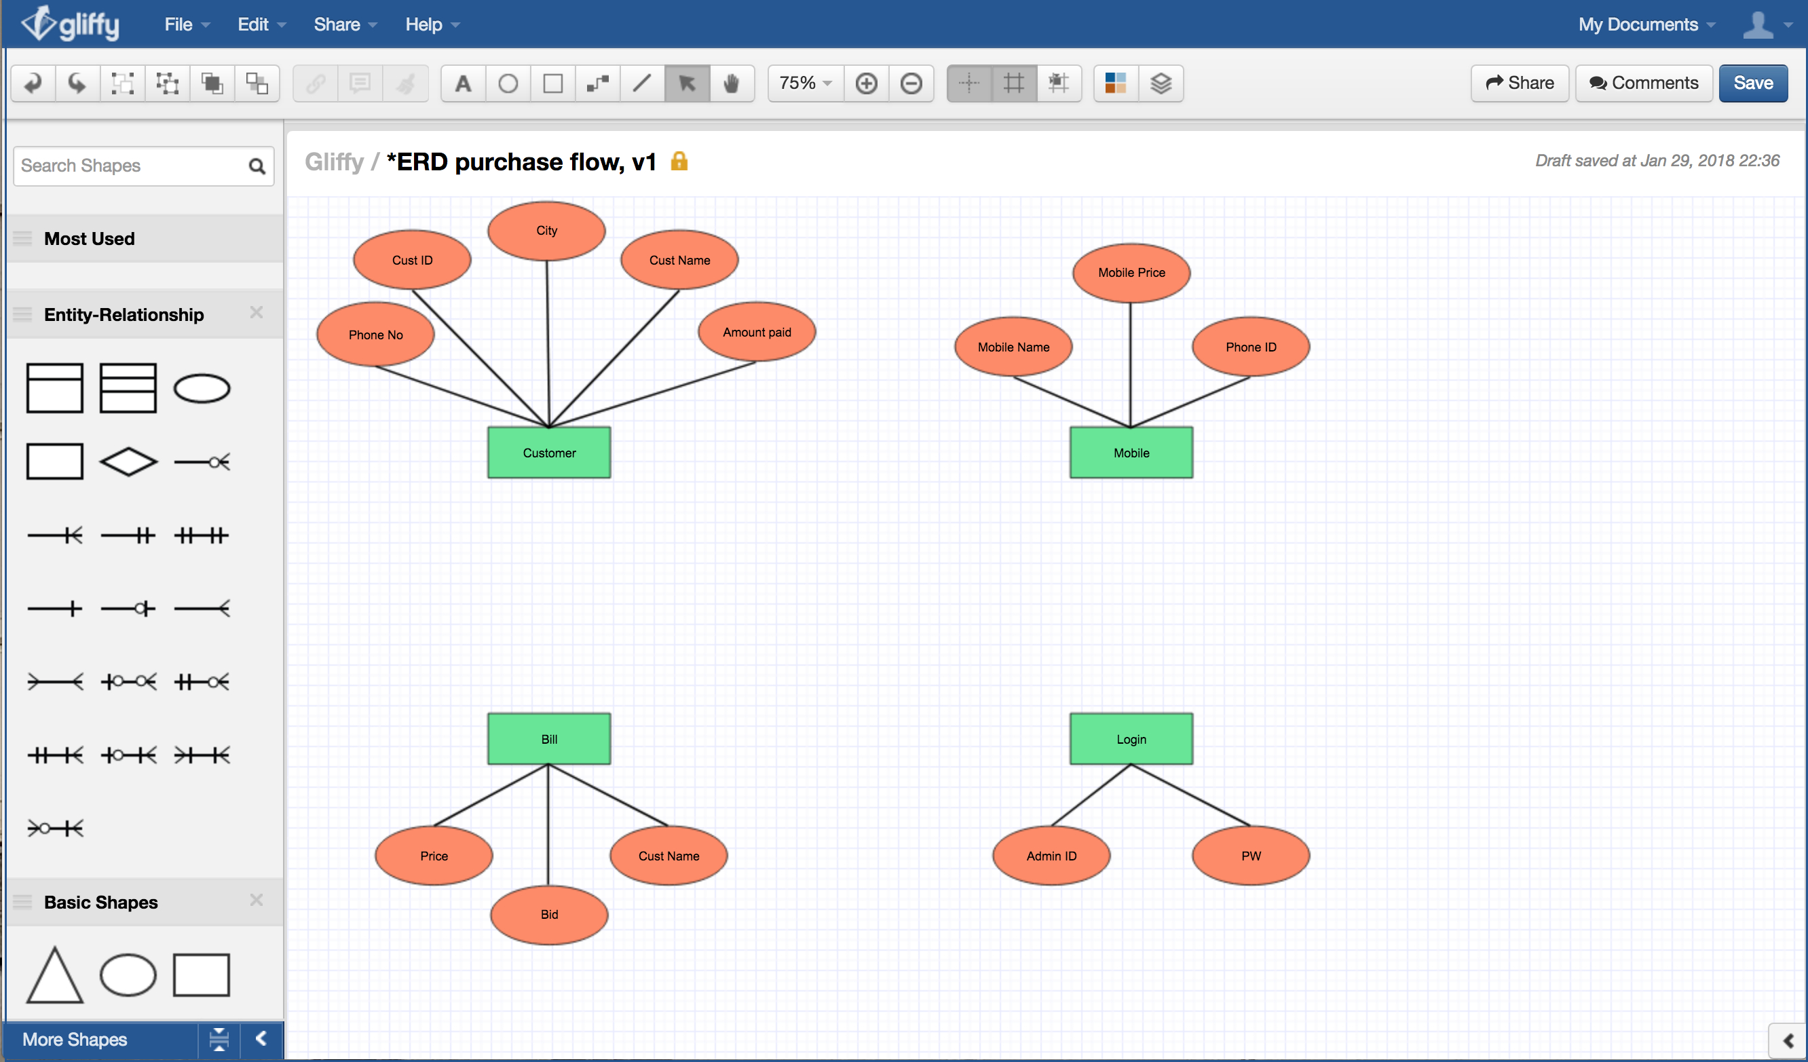This screenshot has height=1062, width=1808.
Task: Expand the Share menu dropdown arrow
Action: pyautogui.click(x=372, y=23)
